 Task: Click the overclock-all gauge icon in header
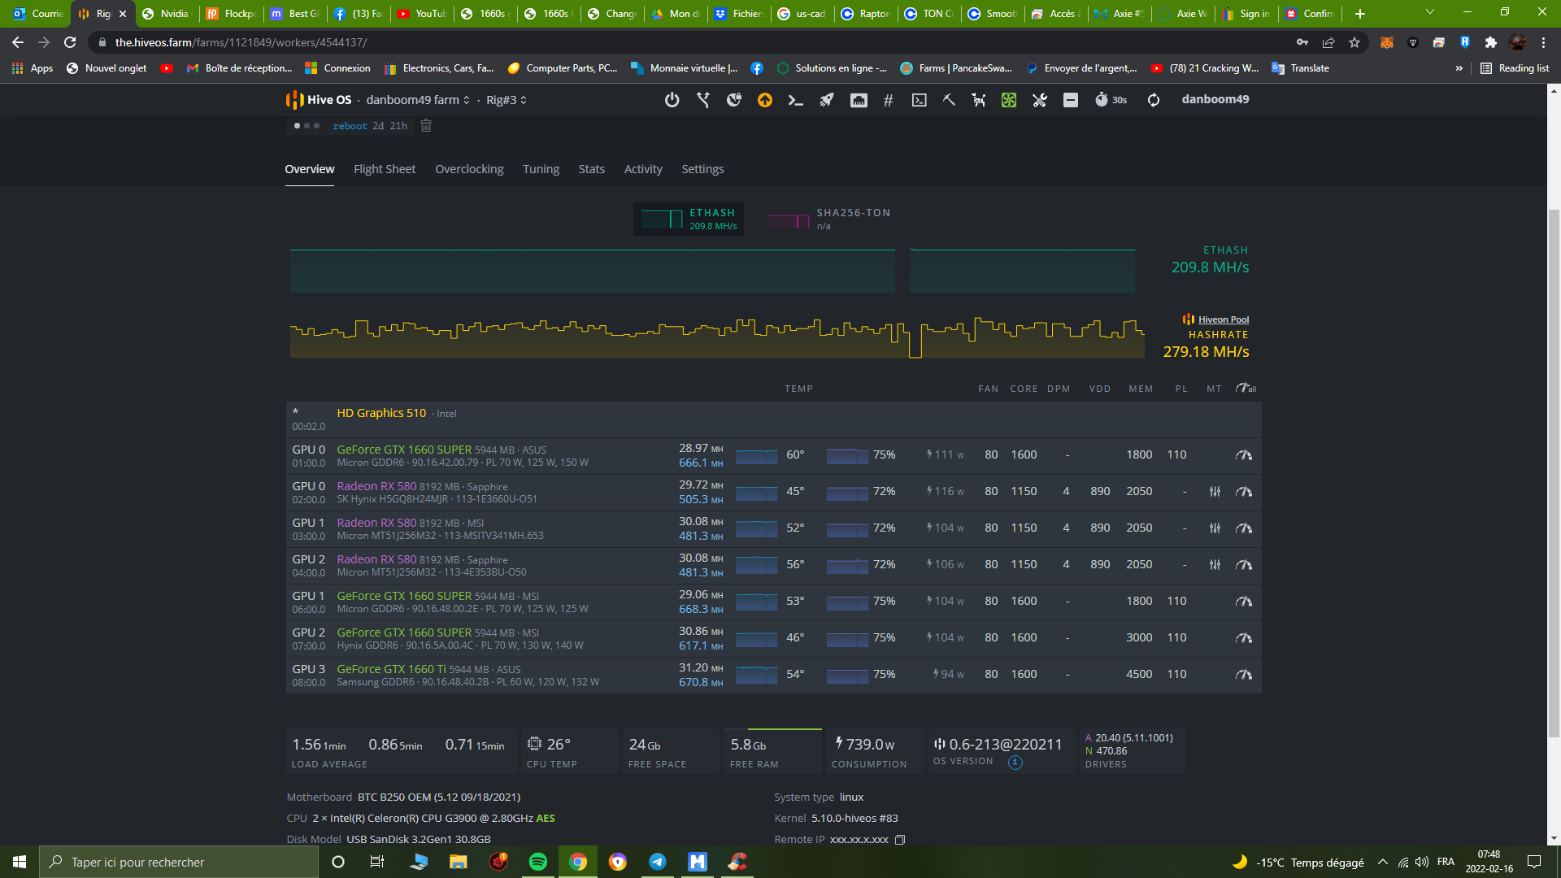tap(1246, 389)
